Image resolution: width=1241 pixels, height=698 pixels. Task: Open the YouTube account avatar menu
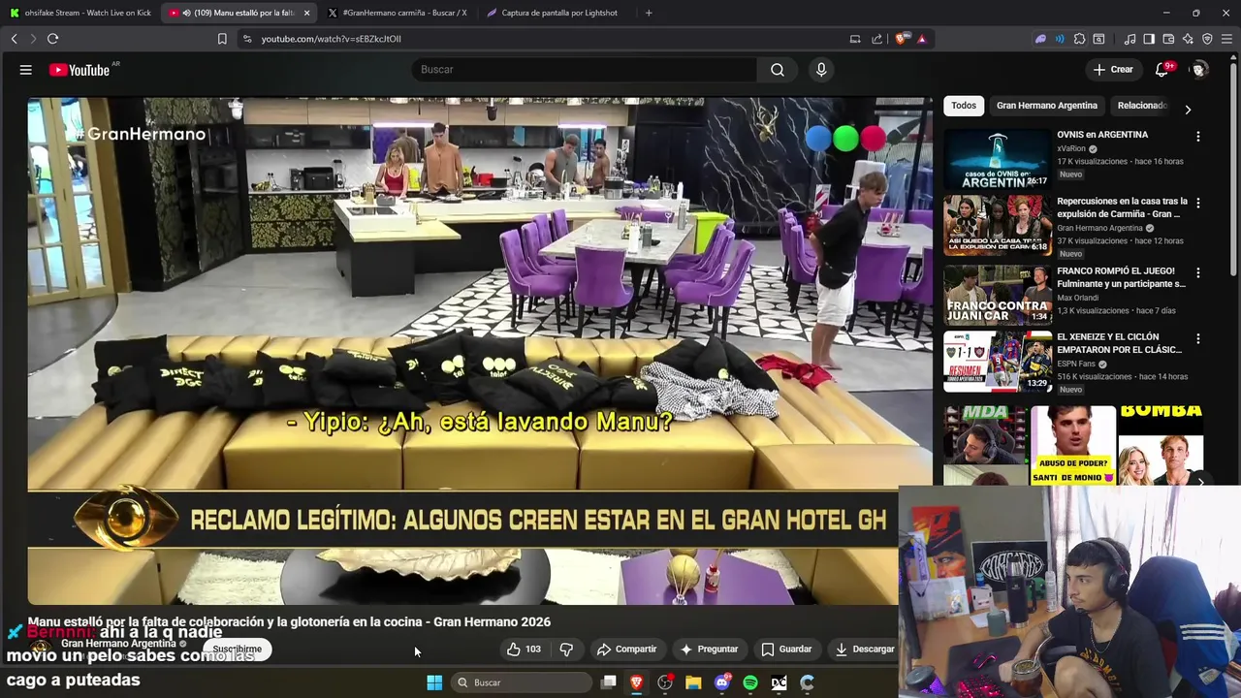[x=1199, y=70]
